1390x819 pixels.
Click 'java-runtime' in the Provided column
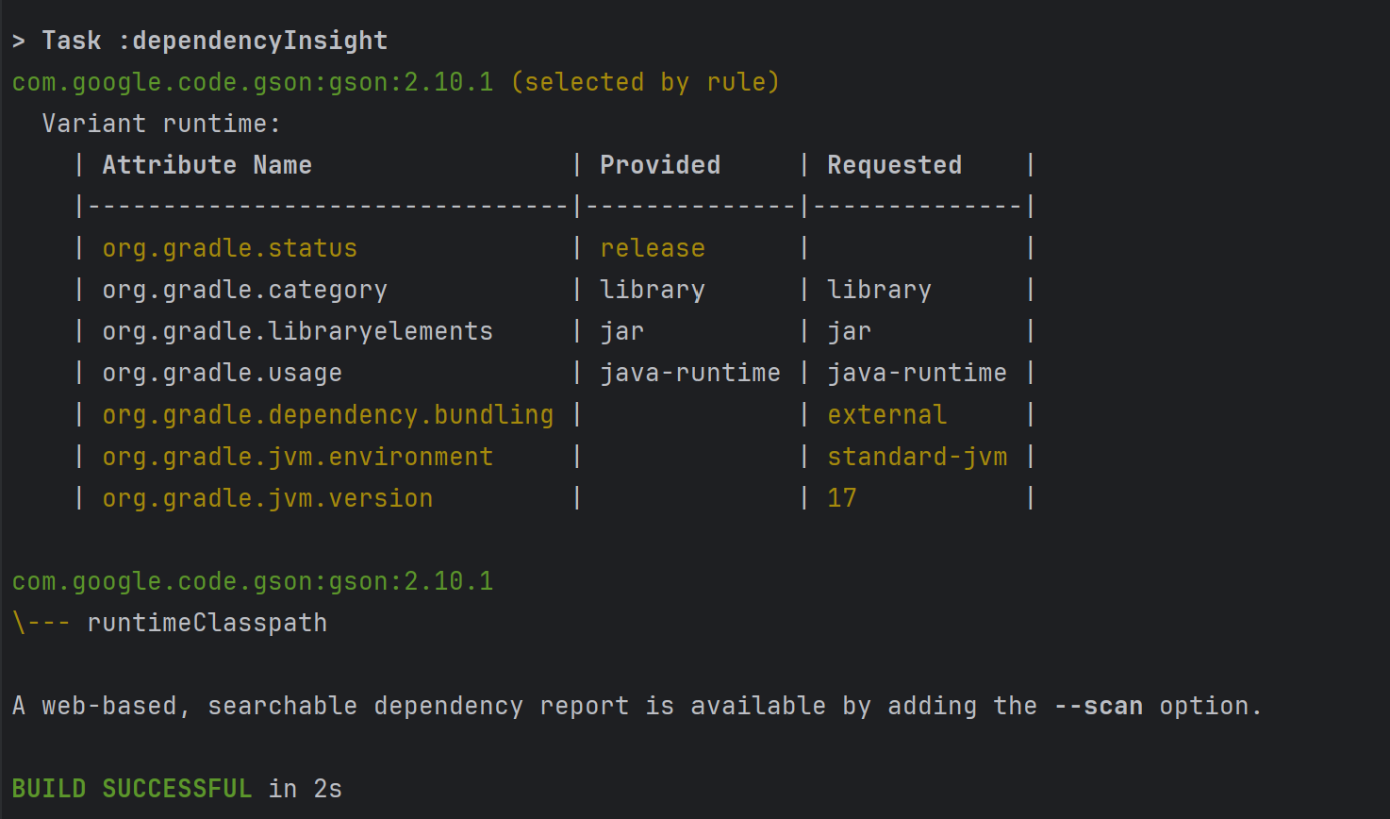point(690,373)
